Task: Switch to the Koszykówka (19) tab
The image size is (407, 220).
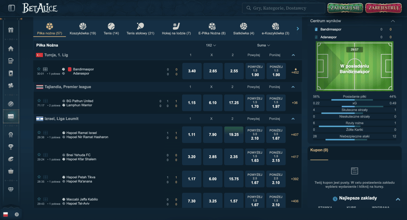Action: pyautogui.click(x=83, y=29)
